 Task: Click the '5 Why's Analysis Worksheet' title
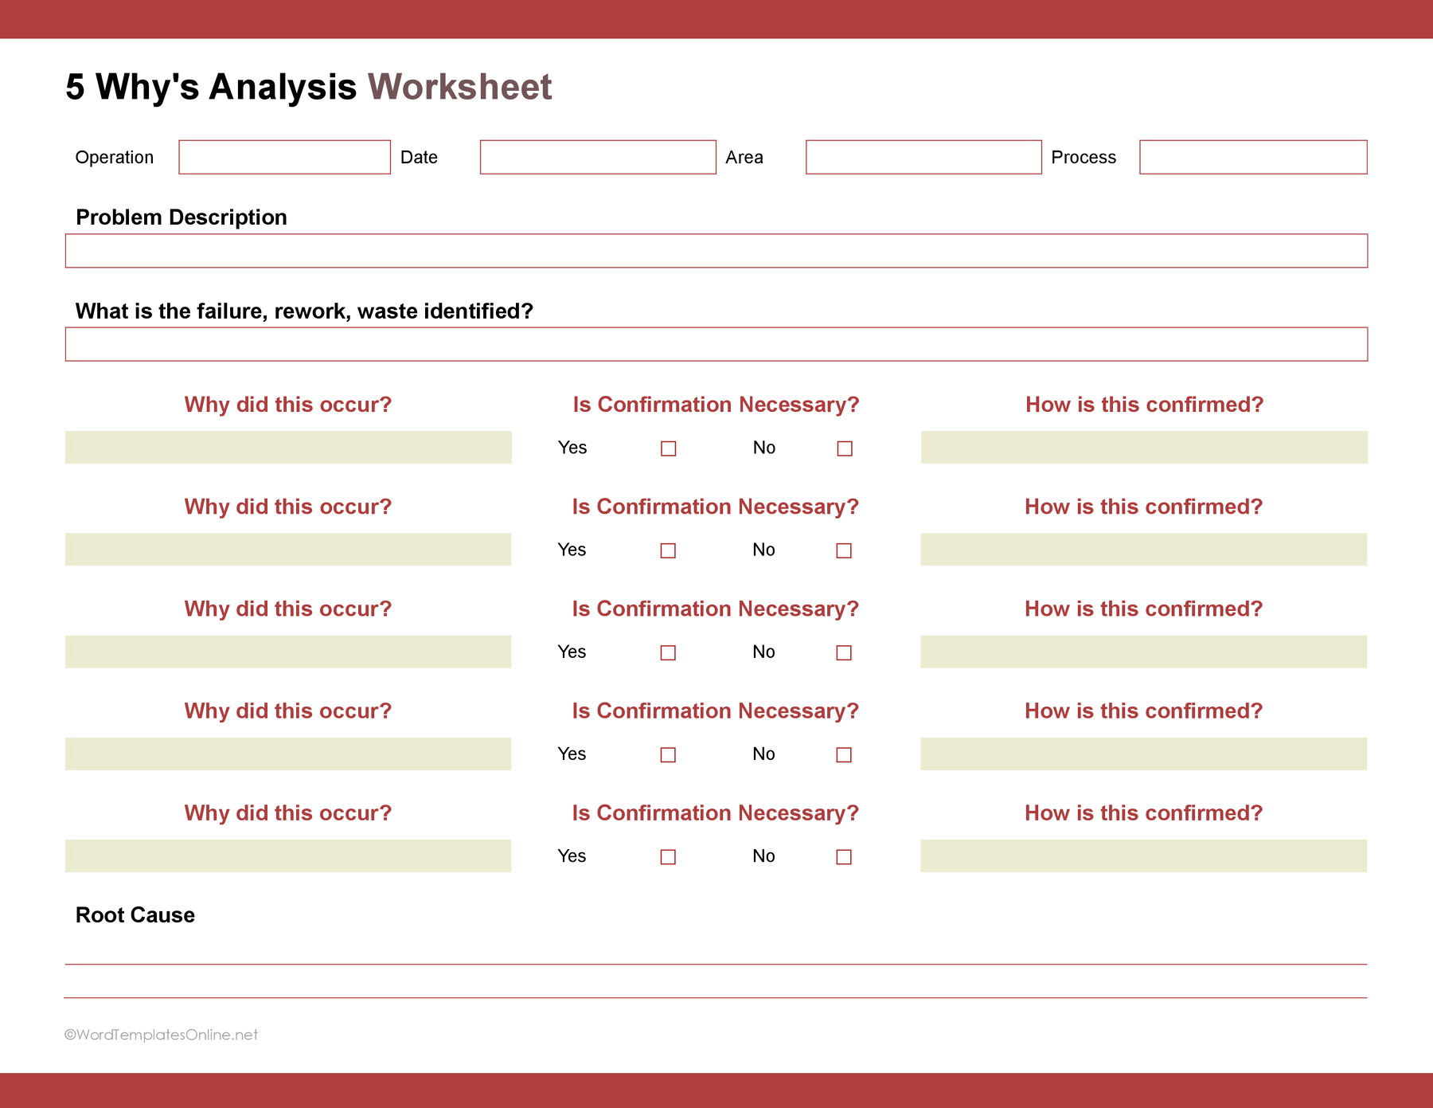[x=309, y=87]
